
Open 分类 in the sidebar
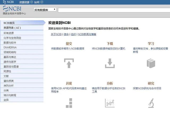(22, 90)
